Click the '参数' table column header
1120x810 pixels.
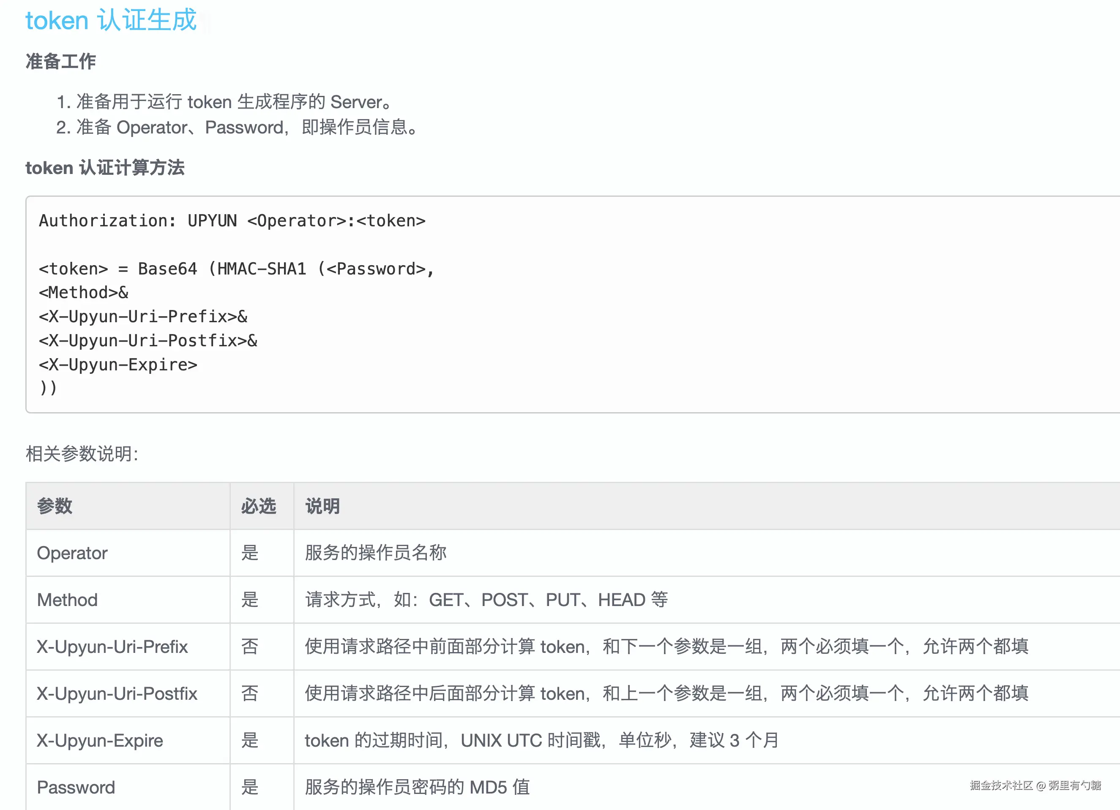click(x=55, y=506)
